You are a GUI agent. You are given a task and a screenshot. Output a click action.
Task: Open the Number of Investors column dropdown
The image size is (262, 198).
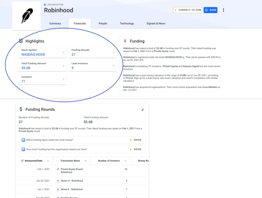pos(125,161)
